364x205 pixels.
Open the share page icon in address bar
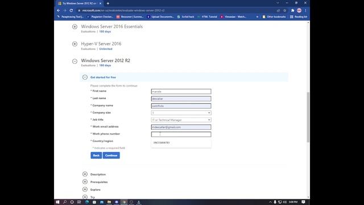pyautogui.click(x=278, y=10)
